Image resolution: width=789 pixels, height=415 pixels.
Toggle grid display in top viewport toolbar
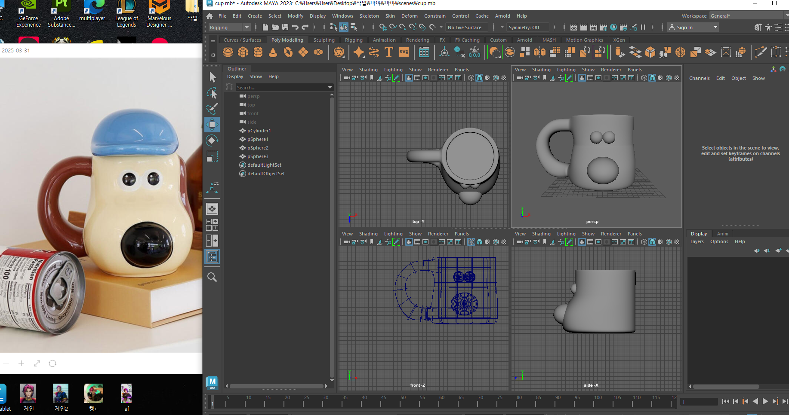point(409,78)
